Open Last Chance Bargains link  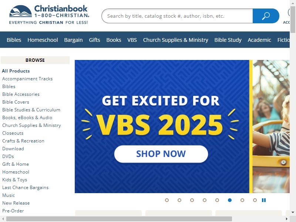click(x=25, y=188)
